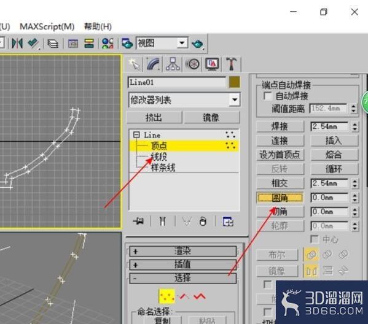The width and height of the screenshot is (368, 324).
Task: Switch to the Create panel tab
Action: point(135,64)
